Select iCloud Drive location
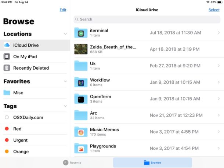The height and width of the screenshot is (168, 224). (35, 45)
